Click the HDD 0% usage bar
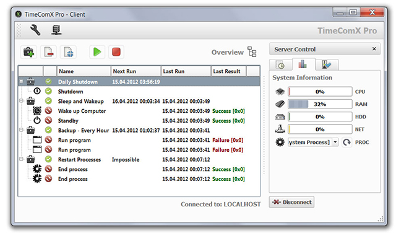 pos(320,117)
